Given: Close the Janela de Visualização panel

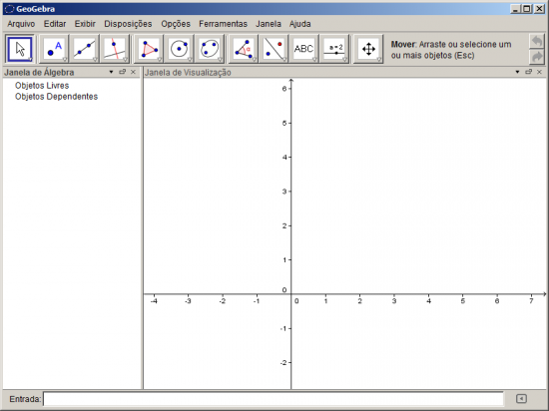Looking at the screenshot, I should point(539,72).
